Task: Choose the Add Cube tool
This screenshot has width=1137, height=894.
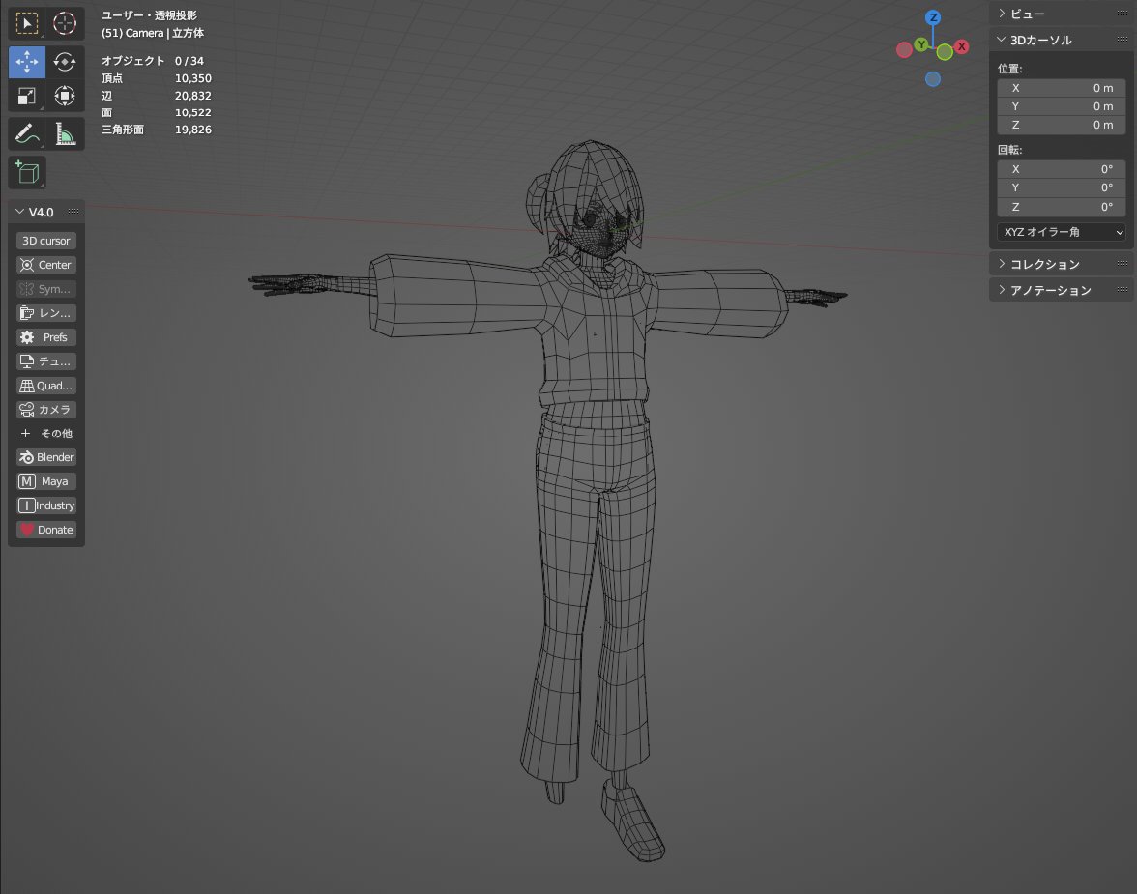Action: [26, 172]
